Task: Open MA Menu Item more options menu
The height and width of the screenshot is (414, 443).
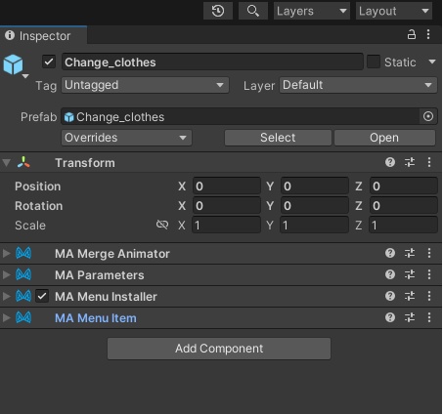Action: (x=429, y=317)
